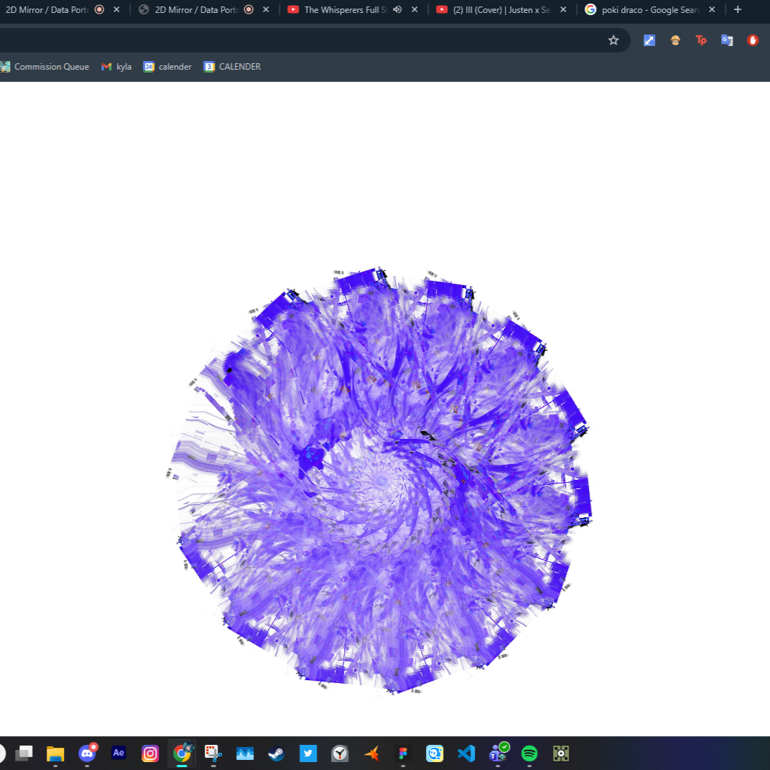This screenshot has width=770, height=770.
Task: Mute audio on The Whisperers tab
Action: [x=397, y=9]
